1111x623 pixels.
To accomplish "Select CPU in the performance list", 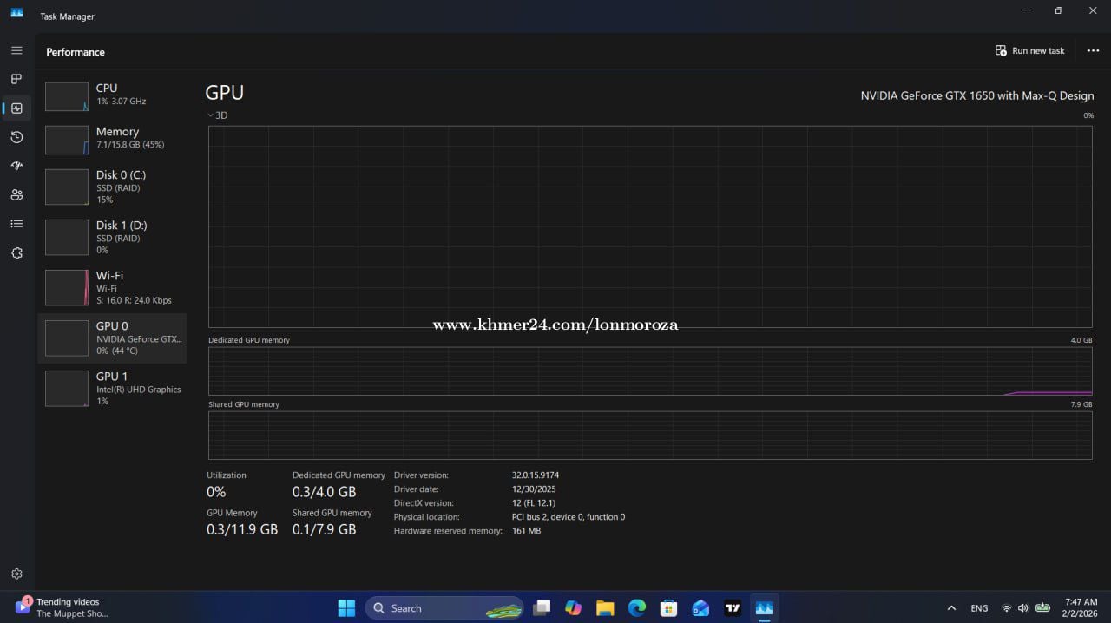I will pyautogui.click(x=112, y=95).
